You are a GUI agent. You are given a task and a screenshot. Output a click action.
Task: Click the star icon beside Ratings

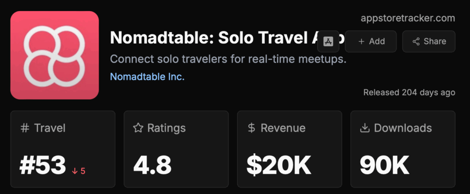138,128
